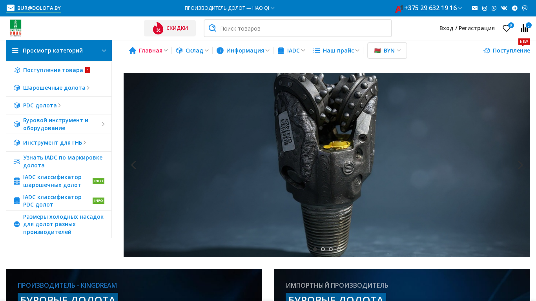Open the WhatsApp icon in the top bar

(x=494, y=8)
